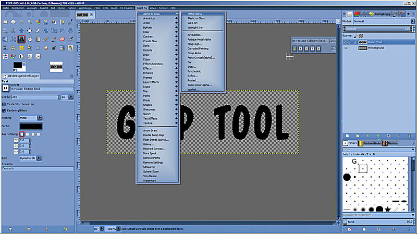This screenshot has height=234, width=417.
Task: Click the black Farbe text color swatch
Action: pos(31,126)
